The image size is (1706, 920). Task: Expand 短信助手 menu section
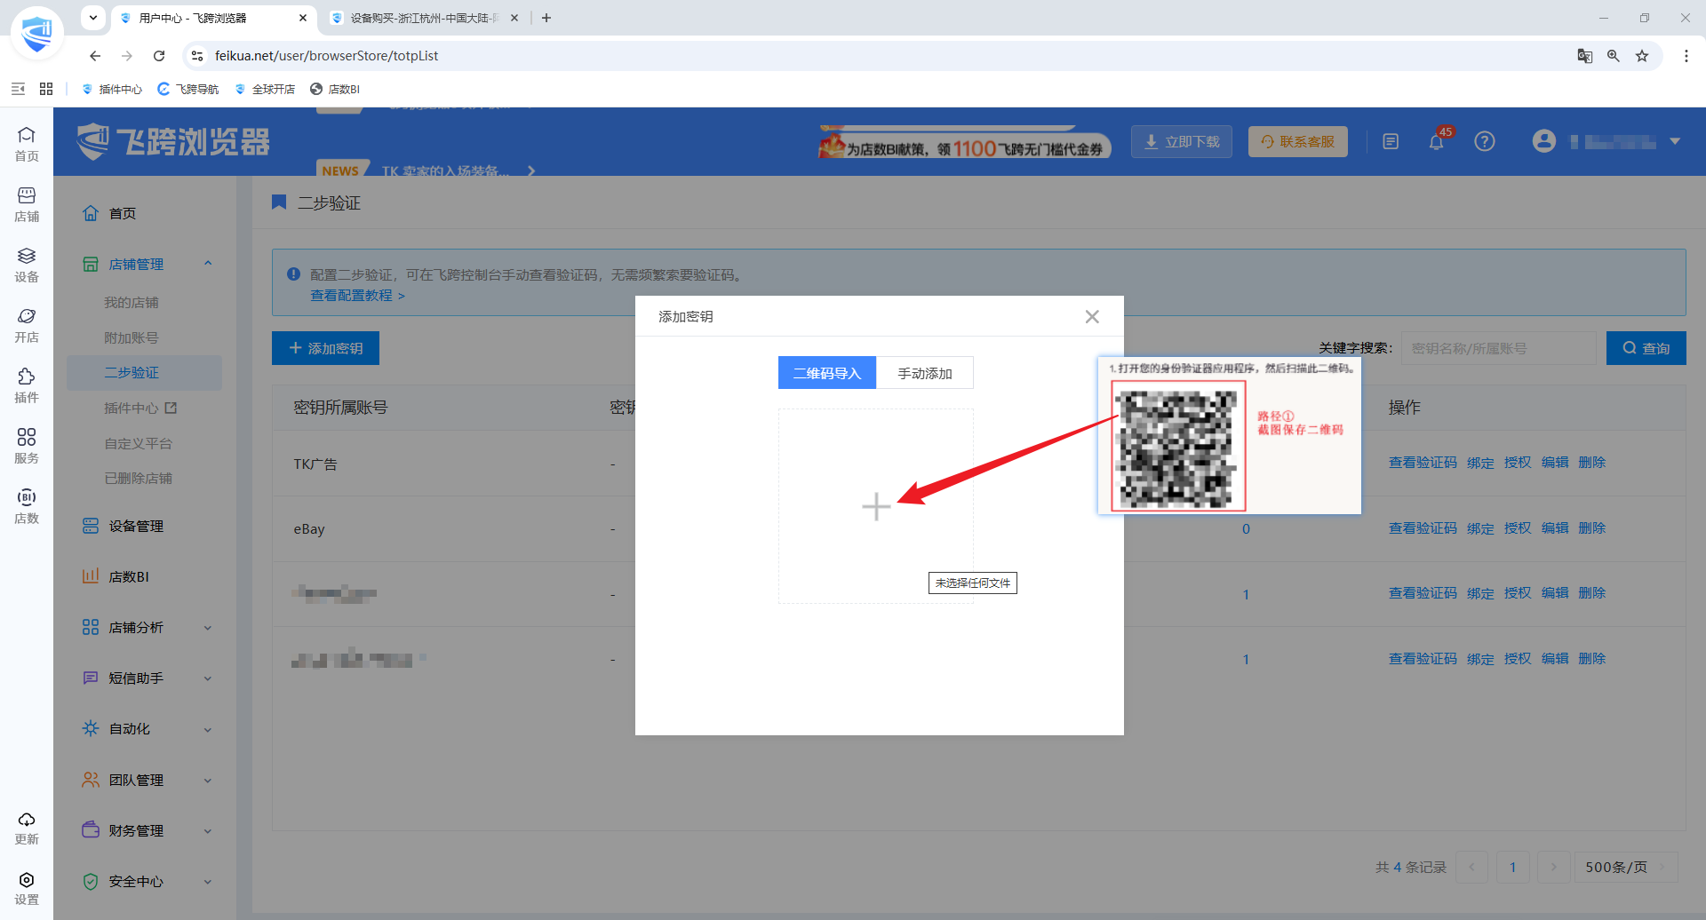pos(147,678)
